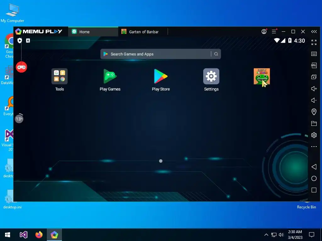Open taskbar clock showing 2:30 AM
The height and width of the screenshot is (241, 322).
[295, 235]
